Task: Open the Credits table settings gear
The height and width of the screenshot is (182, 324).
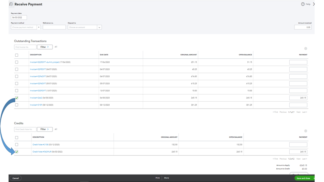Action: point(306,131)
